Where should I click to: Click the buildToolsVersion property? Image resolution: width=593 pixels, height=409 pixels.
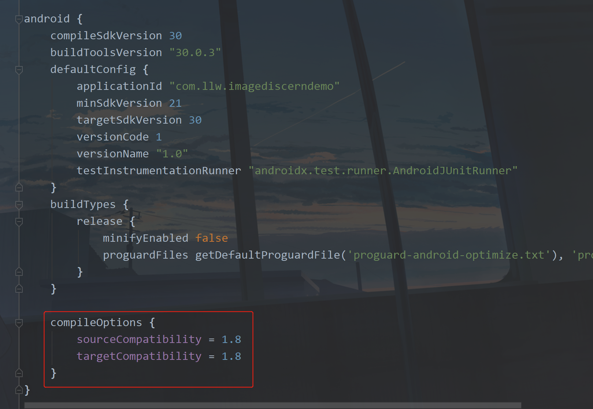[106, 52]
